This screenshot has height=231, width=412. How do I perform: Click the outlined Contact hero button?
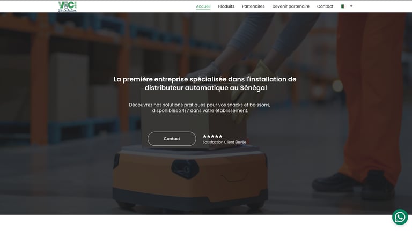click(x=172, y=139)
